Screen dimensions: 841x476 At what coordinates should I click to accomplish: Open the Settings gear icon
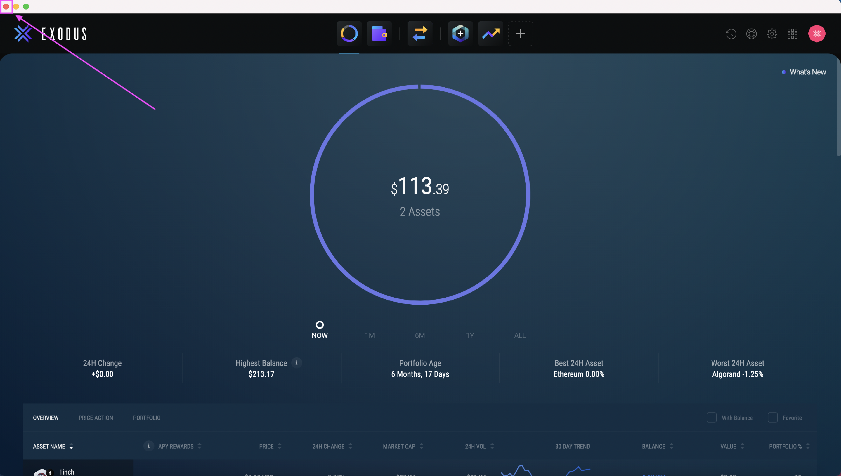772,34
